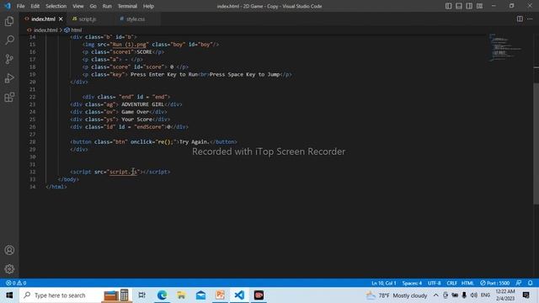539x303 pixels.
Task: Click the Visual Studio Code taskbar icon
Action: coord(239,295)
